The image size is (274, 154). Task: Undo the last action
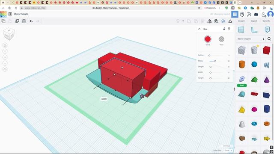(31, 21)
